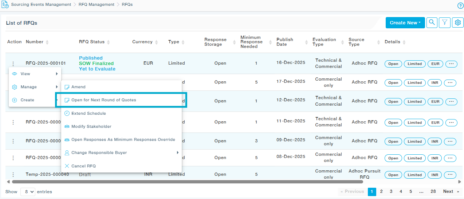Viewport: 464px width, 199px height.
Task: Select Extend Schedule menu option
Action: pos(89,113)
